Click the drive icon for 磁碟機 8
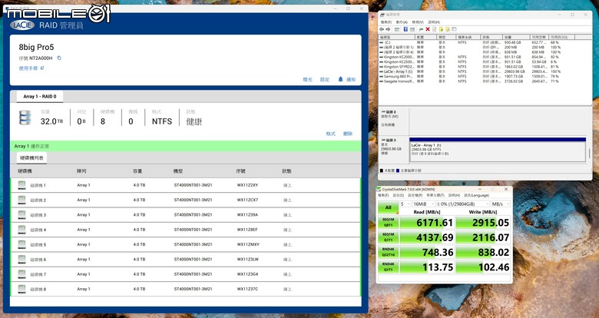This screenshot has width=599, height=318. 22,289
